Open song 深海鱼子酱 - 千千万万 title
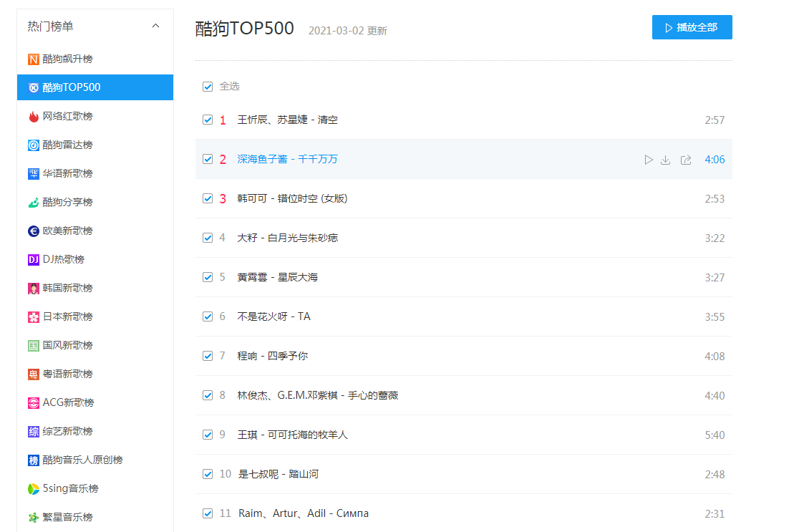799x532 pixels. 287,159
